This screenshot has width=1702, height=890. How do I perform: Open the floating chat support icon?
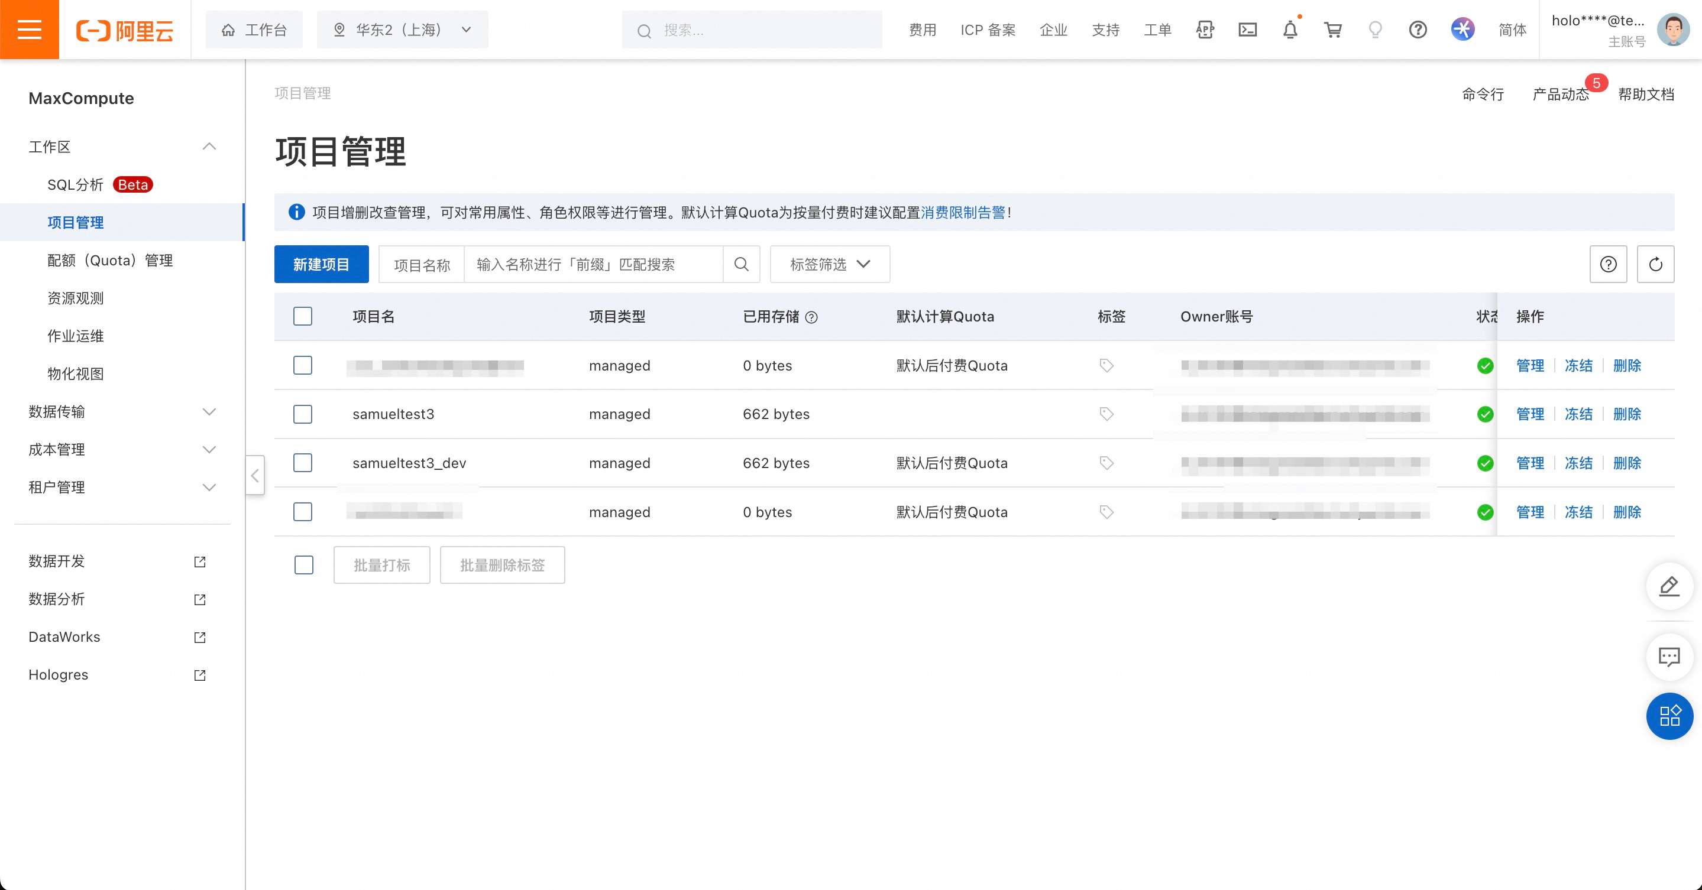[x=1669, y=657]
